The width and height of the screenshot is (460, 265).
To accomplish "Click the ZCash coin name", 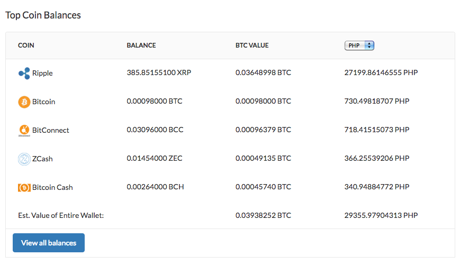I will 42,159.
